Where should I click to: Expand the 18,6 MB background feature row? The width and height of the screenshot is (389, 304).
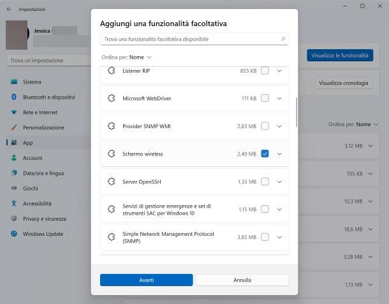coord(371,229)
